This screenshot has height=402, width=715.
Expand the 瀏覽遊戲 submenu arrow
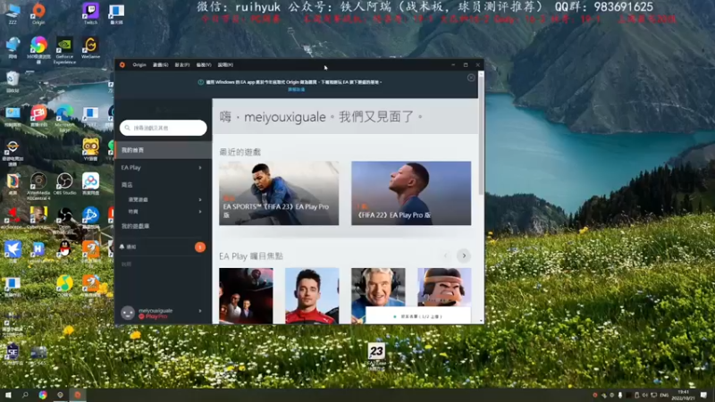pos(200,199)
